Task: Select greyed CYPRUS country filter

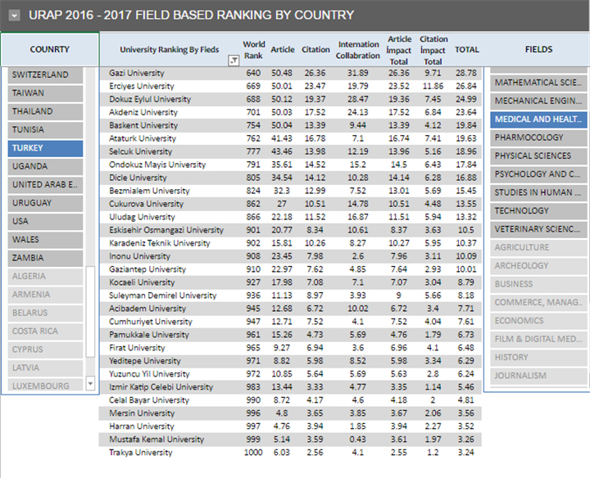Action: tap(45, 349)
